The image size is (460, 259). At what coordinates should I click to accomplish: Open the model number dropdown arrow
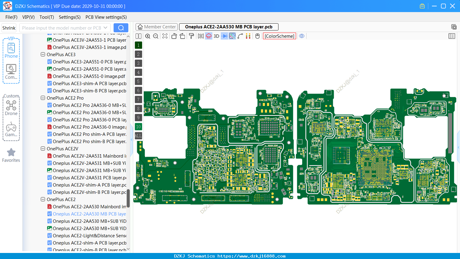[x=105, y=28]
